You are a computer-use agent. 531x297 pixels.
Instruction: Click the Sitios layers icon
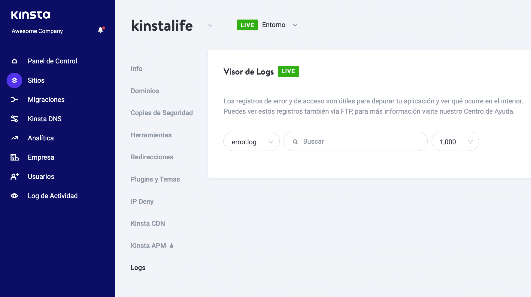pos(14,81)
